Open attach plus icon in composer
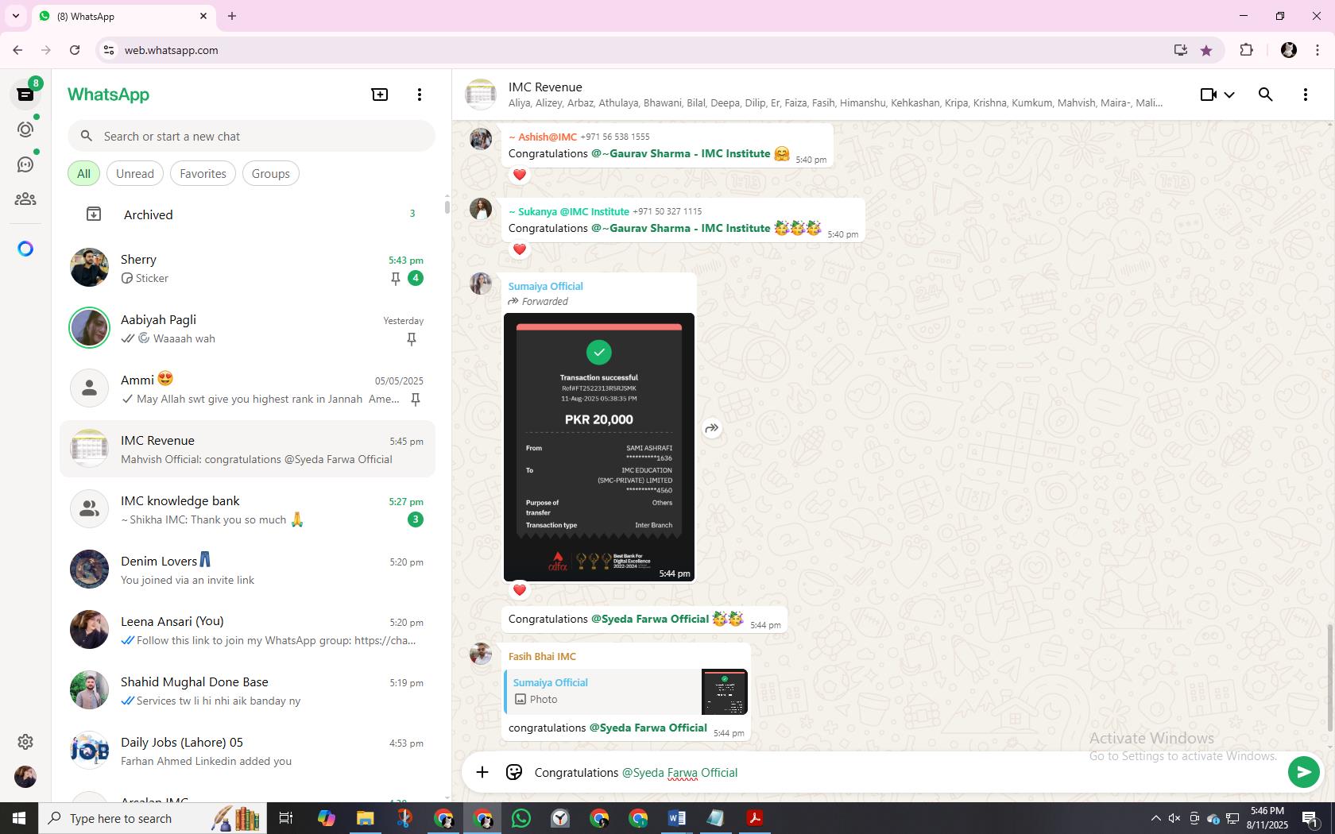 click(x=482, y=772)
